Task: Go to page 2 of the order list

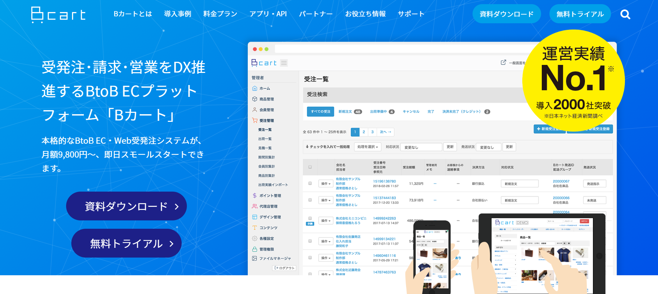Action: click(364, 132)
